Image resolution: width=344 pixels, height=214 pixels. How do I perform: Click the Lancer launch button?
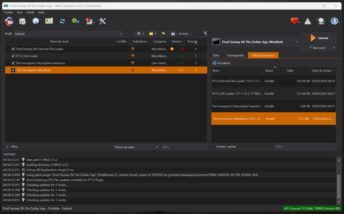[x=319, y=38]
